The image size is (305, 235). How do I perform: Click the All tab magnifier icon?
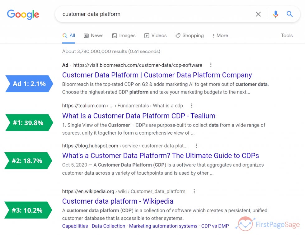[65, 35]
